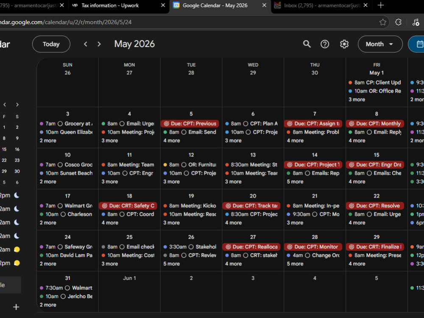424x318 pixels.
Task: Switch to calendar view toggle button
Action: (x=418, y=44)
